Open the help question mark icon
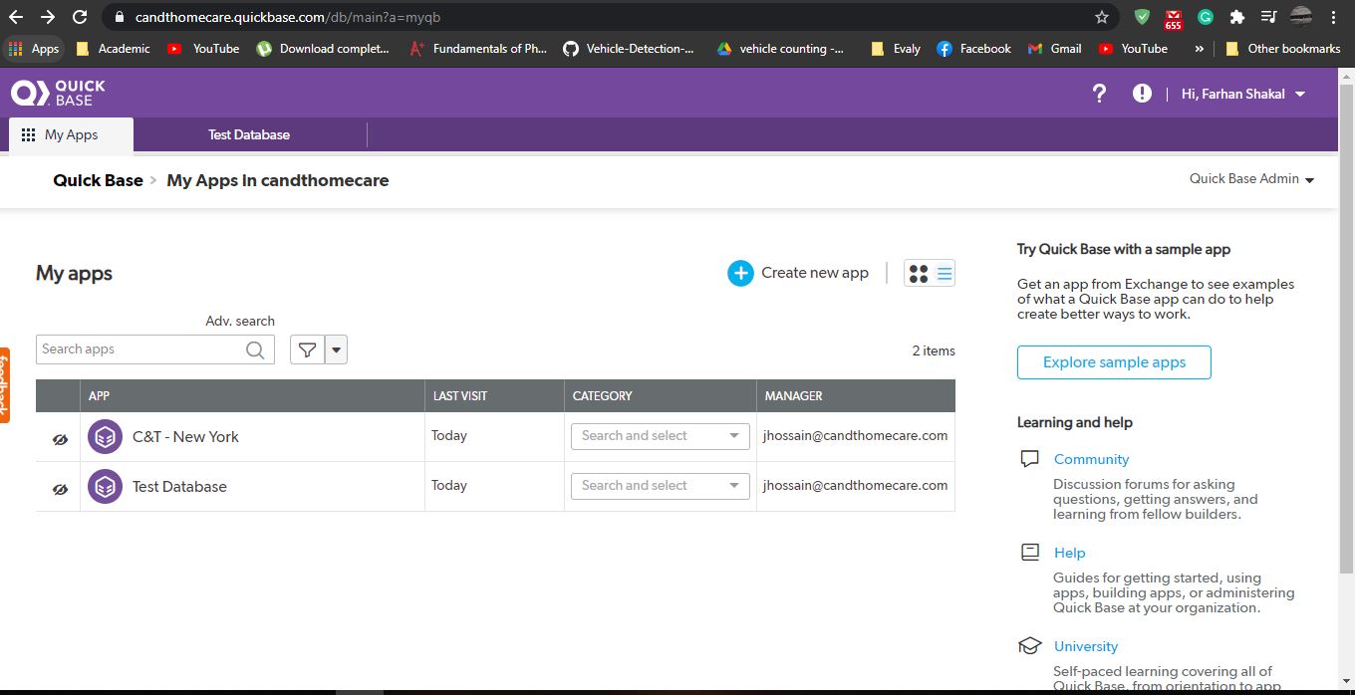1355x695 pixels. pyautogui.click(x=1099, y=94)
